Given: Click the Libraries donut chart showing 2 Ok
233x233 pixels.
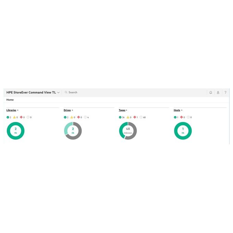Looking at the screenshot, I should [16, 131].
